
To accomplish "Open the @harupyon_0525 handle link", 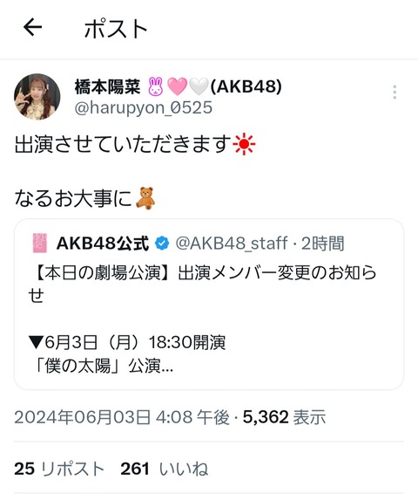I will coord(144,107).
